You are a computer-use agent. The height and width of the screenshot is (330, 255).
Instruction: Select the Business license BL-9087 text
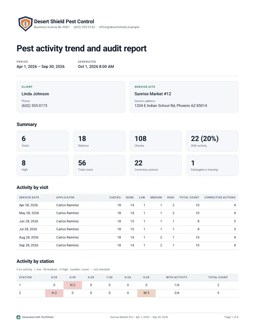pos(52,27)
